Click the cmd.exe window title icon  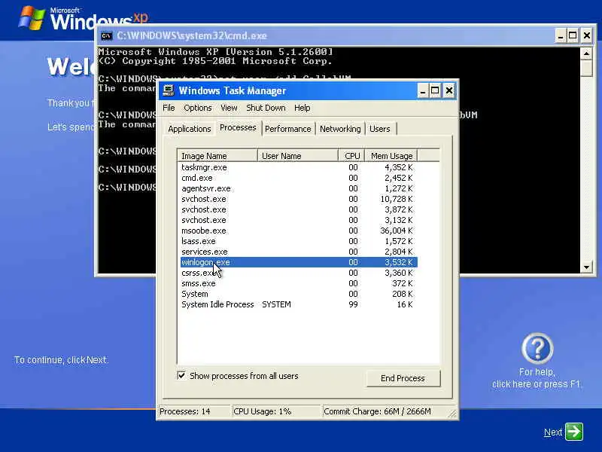tap(106, 35)
